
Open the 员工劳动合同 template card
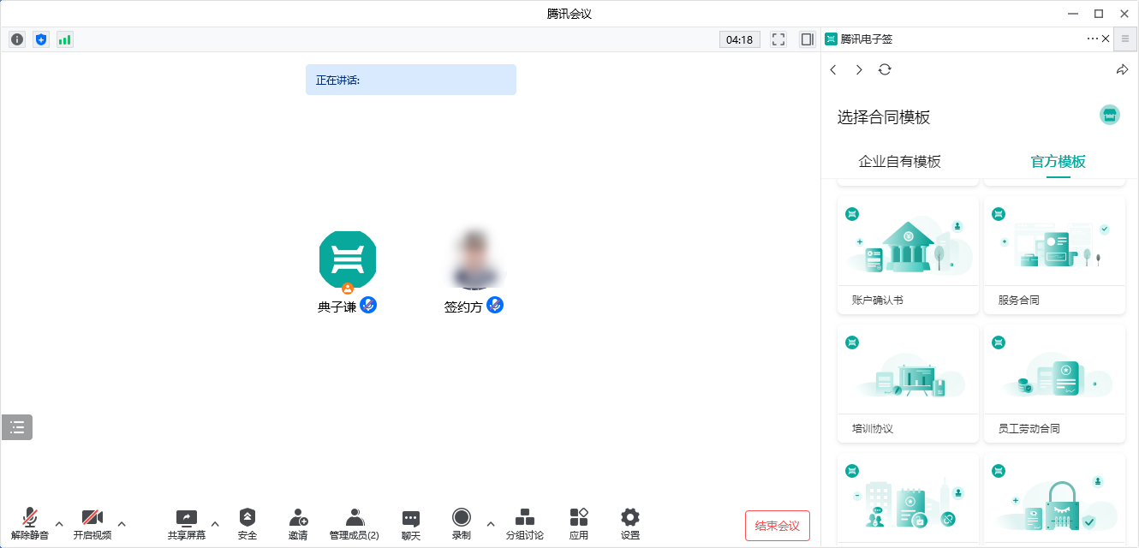click(x=1054, y=384)
